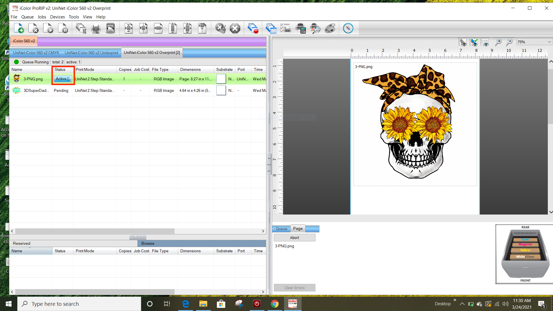Open the View menu
The height and width of the screenshot is (311, 553).
88,17
